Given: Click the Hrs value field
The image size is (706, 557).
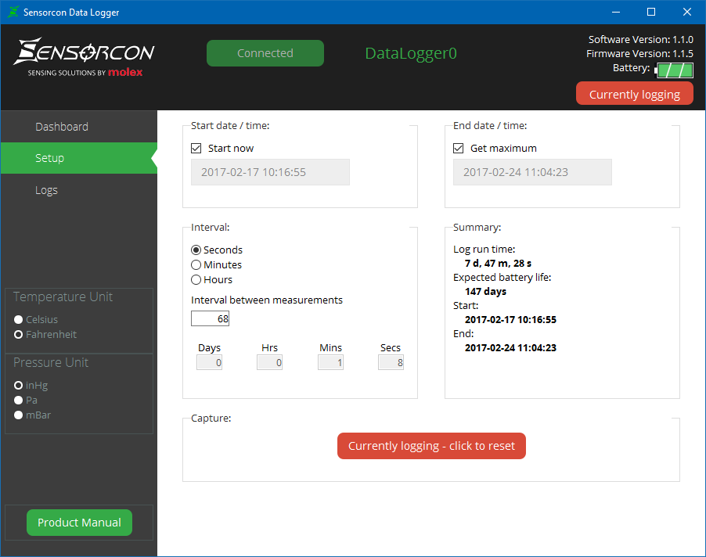Looking at the screenshot, I should [x=269, y=363].
